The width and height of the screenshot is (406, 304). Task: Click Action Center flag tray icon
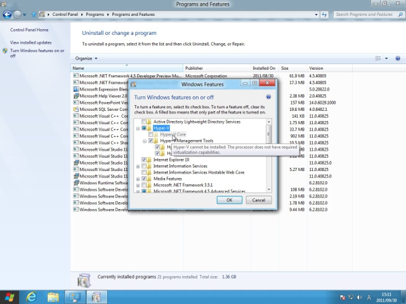point(343,298)
